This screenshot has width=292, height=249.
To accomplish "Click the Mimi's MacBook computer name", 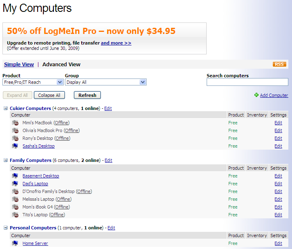I will (38, 123).
